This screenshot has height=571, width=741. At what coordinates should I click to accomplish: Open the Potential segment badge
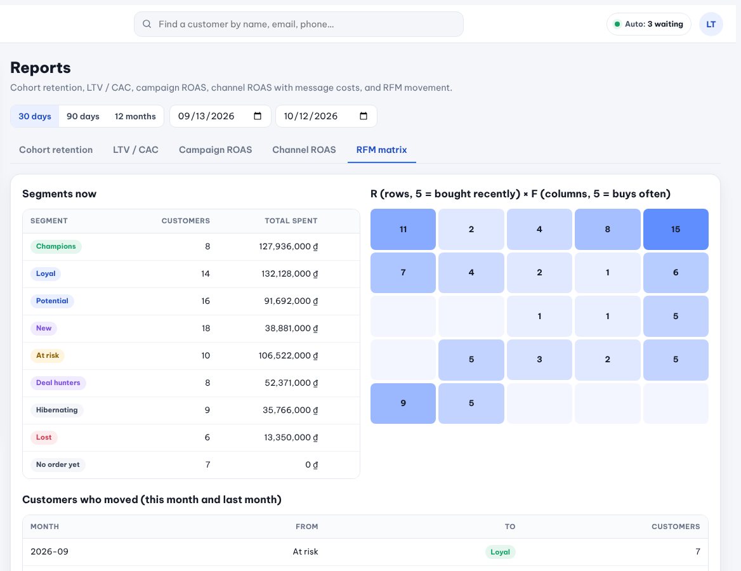[52, 301]
